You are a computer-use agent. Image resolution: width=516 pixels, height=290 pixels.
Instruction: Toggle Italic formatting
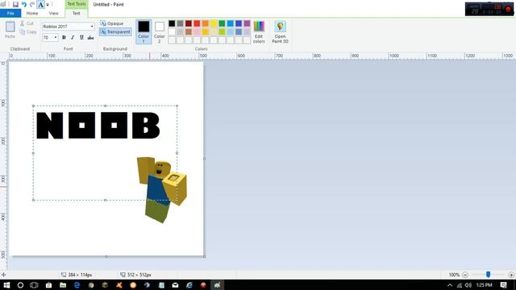pyautogui.click(x=73, y=38)
